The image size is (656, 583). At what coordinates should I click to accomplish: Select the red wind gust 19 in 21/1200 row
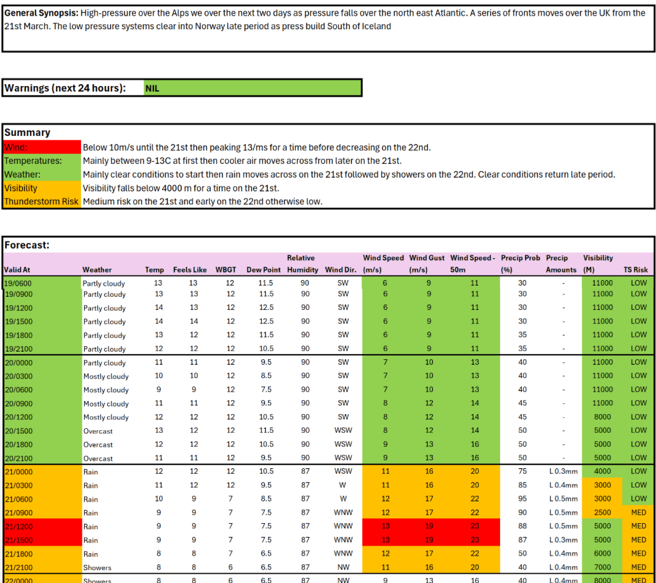coord(429,526)
